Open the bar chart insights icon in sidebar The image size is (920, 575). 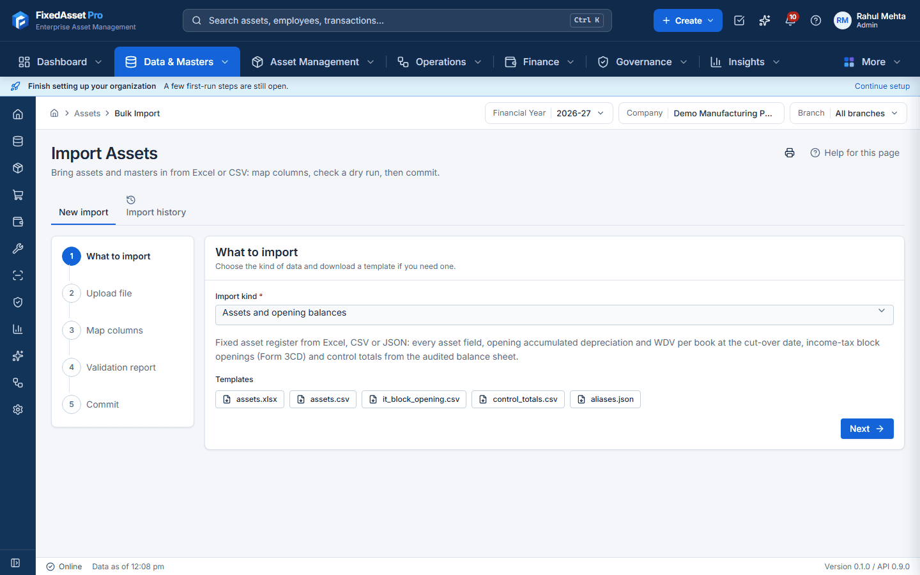click(18, 329)
